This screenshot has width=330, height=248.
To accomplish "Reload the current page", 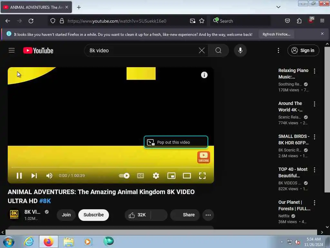I will 31,21.
